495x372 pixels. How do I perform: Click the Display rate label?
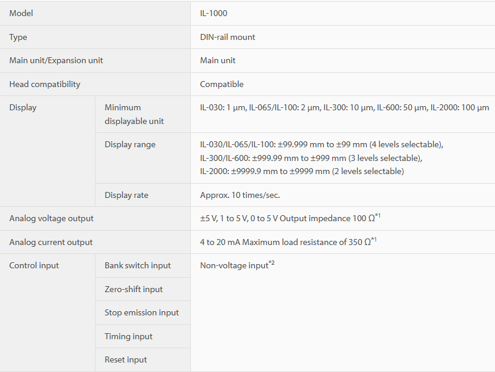pos(126,195)
